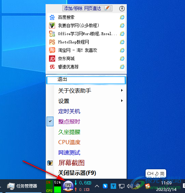
Task: Click the red 优 icon
Action: [52, 67]
